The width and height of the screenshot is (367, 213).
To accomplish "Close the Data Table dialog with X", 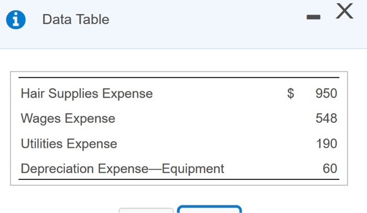I will pyautogui.click(x=344, y=12).
